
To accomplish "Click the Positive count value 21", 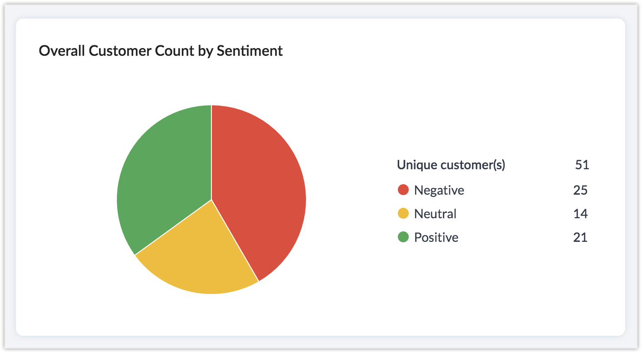I will pos(580,237).
